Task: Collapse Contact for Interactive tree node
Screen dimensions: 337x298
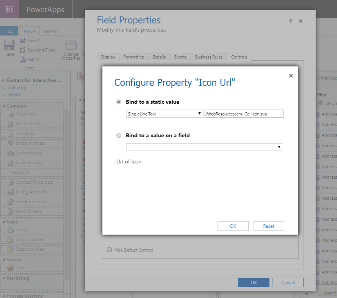Action: (3, 80)
